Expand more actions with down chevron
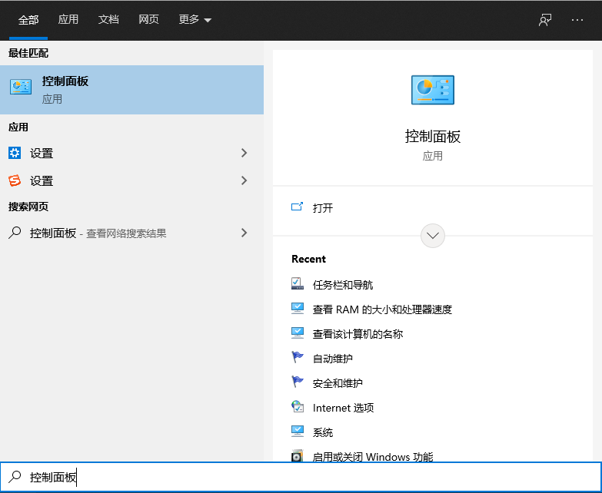 point(433,236)
